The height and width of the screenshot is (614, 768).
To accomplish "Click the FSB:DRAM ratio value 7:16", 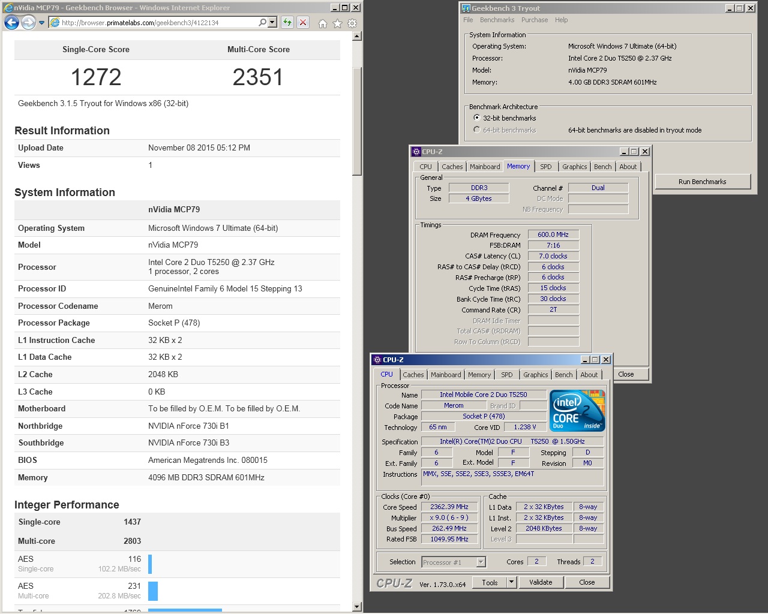I will [x=553, y=245].
